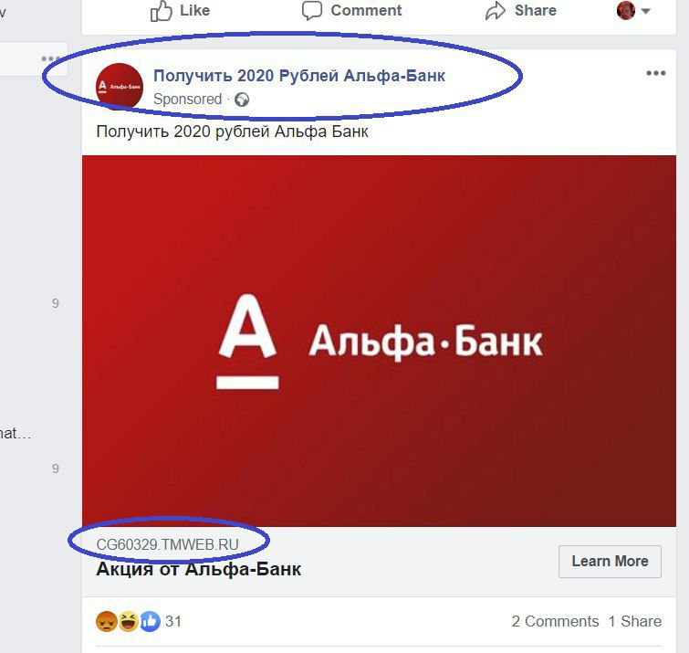Click the Learn More button
This screenshot has width=689, height=653.
[610, 562]
